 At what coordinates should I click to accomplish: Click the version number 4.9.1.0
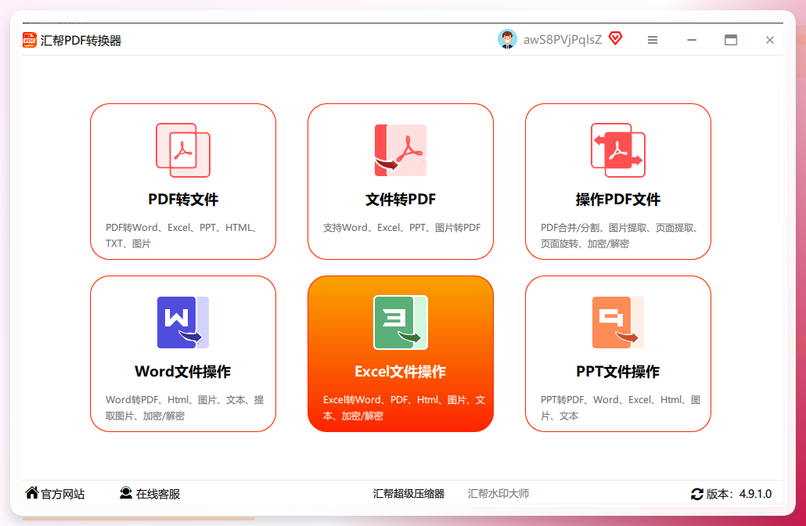click(755, 494)
